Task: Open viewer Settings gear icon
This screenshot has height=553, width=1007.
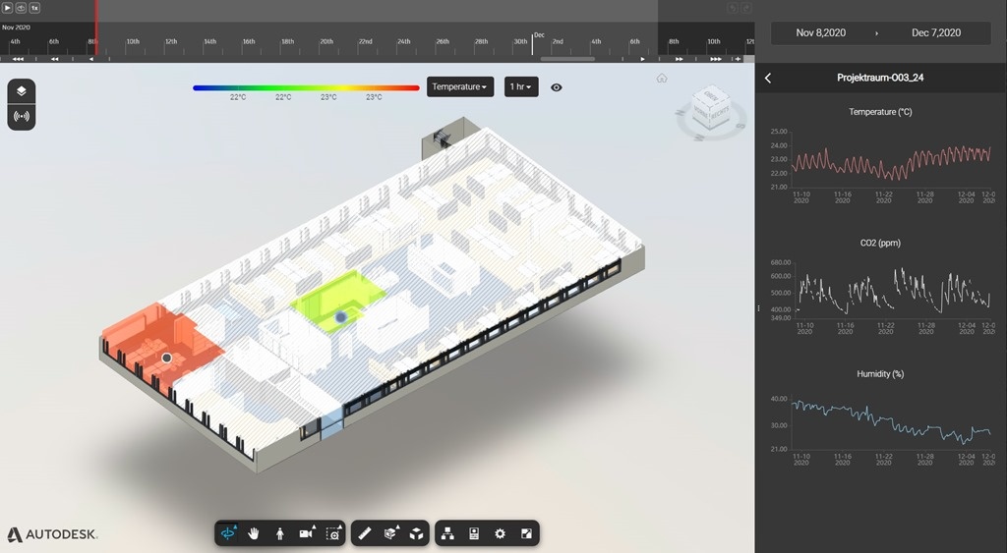Action: (500, 533)
